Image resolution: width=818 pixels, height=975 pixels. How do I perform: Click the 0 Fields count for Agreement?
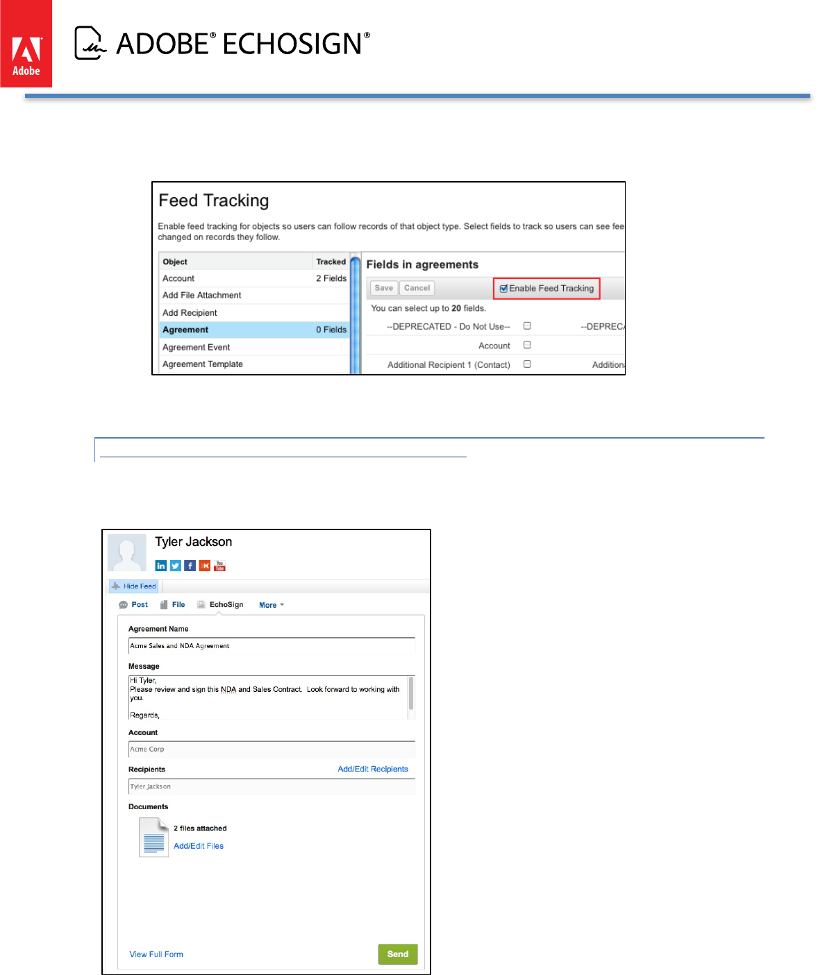[331, 330]
